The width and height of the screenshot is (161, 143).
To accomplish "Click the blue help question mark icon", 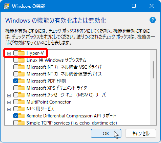I will (152, 20).
